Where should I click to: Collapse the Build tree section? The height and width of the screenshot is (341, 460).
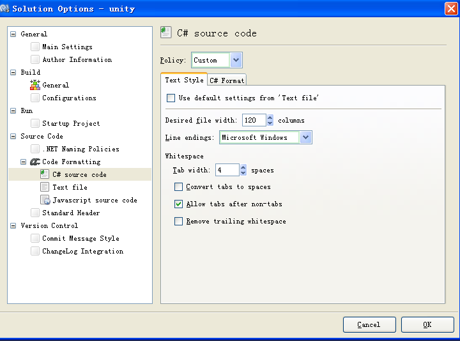pos(13,72)
